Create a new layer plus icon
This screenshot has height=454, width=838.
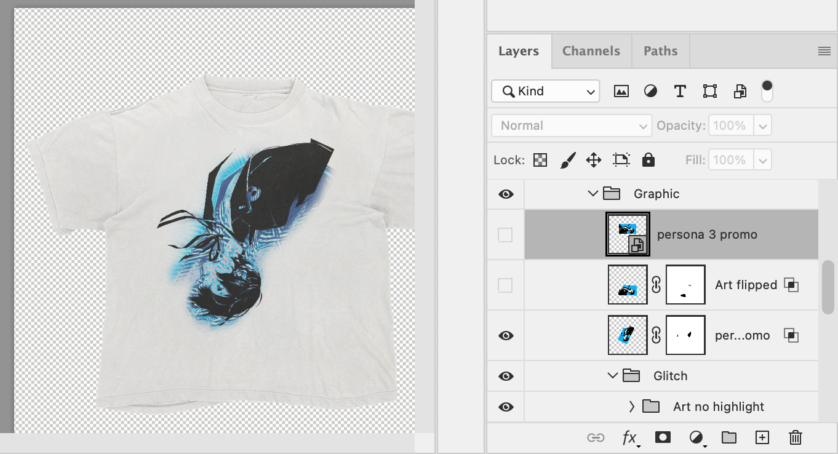pos(762,437)
